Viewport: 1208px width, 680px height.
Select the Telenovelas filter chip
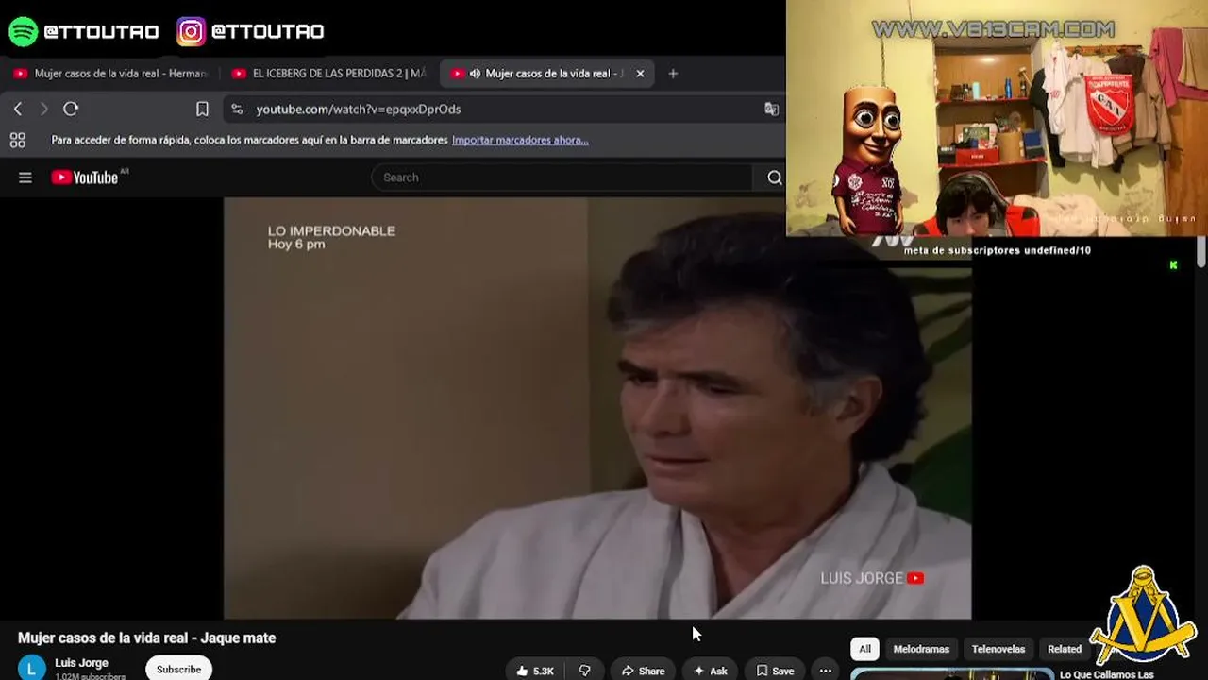point(998,649)
